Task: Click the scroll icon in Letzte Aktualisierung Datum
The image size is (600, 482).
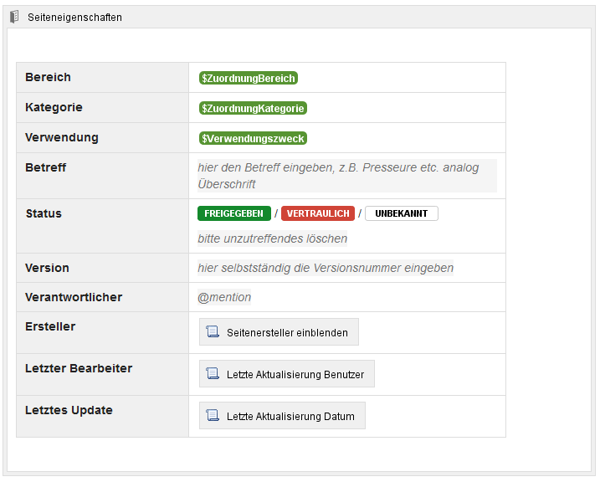Action: tap(213, 415)
